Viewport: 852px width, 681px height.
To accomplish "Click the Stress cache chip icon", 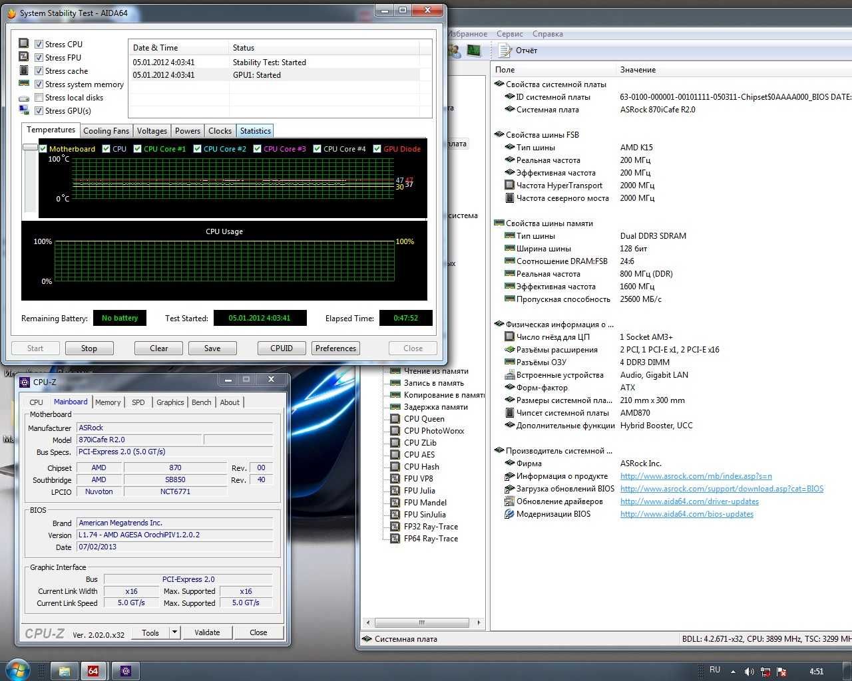I will pyautogui.click(x=24, y=70).
